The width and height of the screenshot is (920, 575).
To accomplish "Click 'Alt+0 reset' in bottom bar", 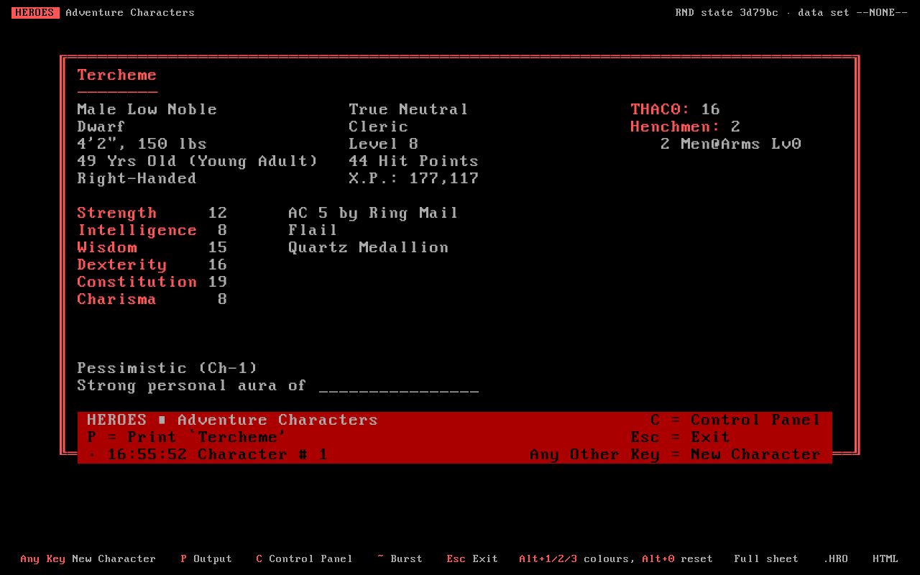I will 677,558.
